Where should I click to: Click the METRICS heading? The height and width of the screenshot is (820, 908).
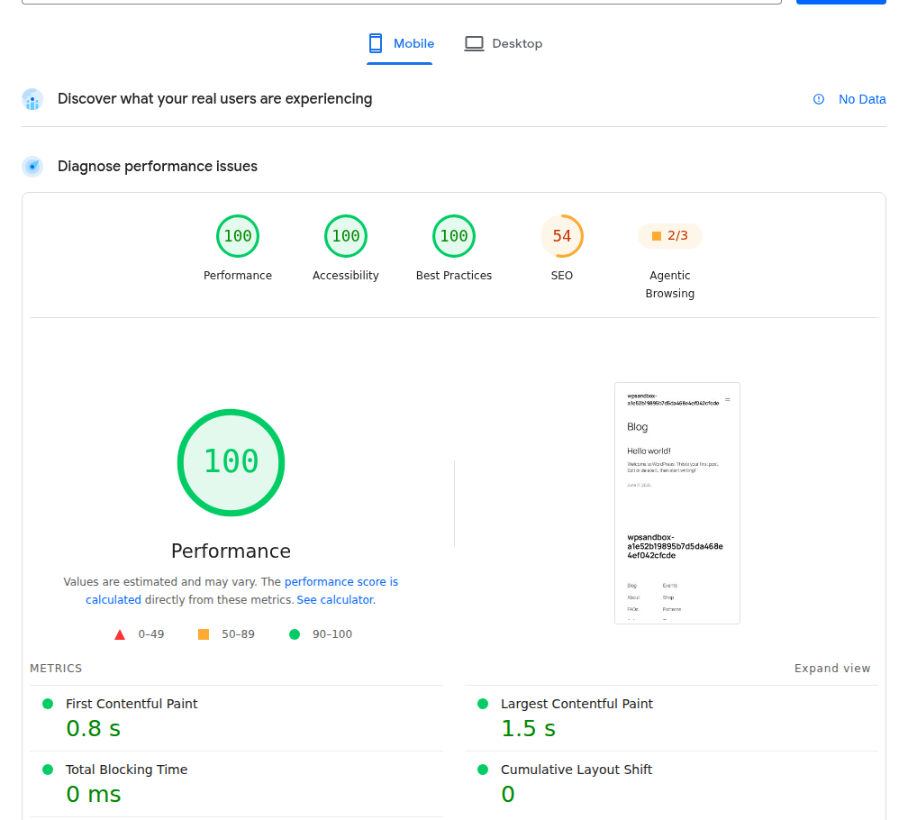56,669
